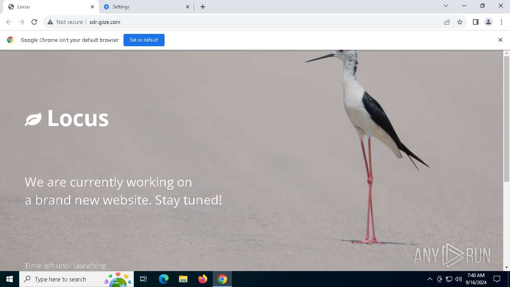Open a new tab with the plus button
This screenshot has height=287, width=510.
coord(203,7)
